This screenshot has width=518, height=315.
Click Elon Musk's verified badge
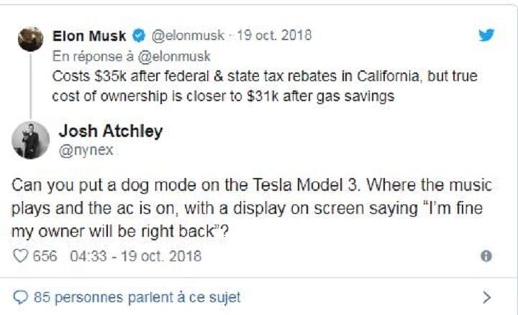point(141,35)
